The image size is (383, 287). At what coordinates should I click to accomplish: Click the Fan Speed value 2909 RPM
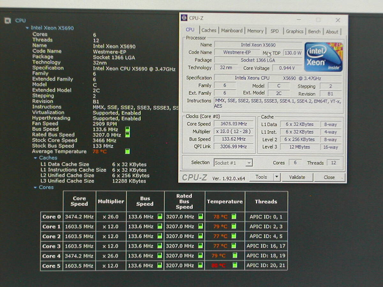click(x=105, y=124)
